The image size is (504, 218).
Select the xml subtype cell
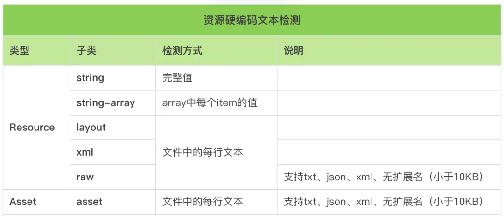(85, 152)
